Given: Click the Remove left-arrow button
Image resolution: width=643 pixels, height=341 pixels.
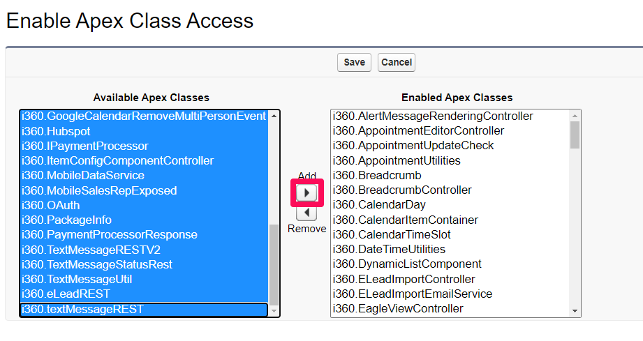Looking at the screenshot, I should (306, 213).
